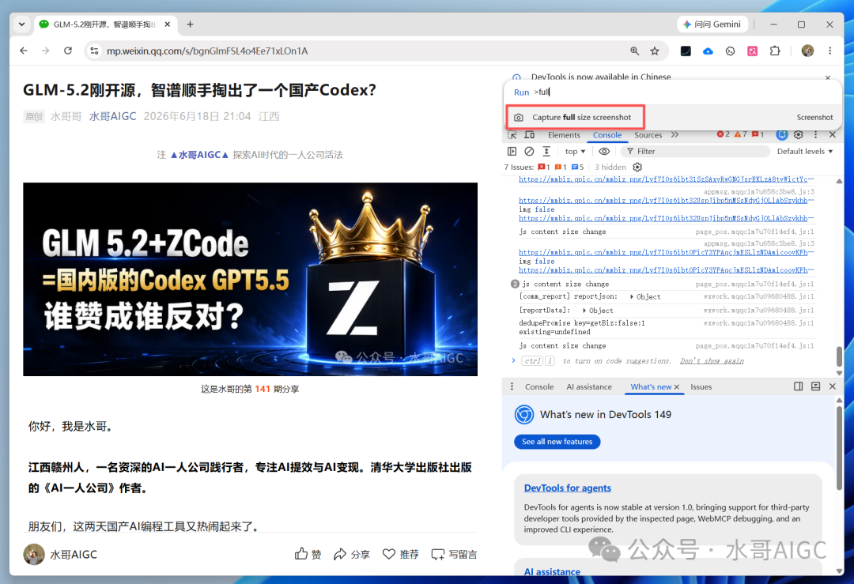Share the article via 分享
This screenshot has height=584, width=854.
click(352, 554)
